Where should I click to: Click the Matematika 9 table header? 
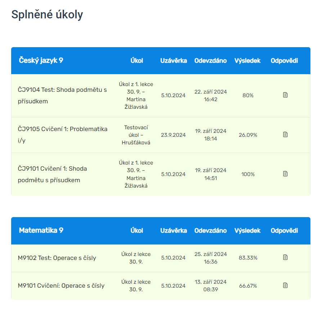point(41,230)
